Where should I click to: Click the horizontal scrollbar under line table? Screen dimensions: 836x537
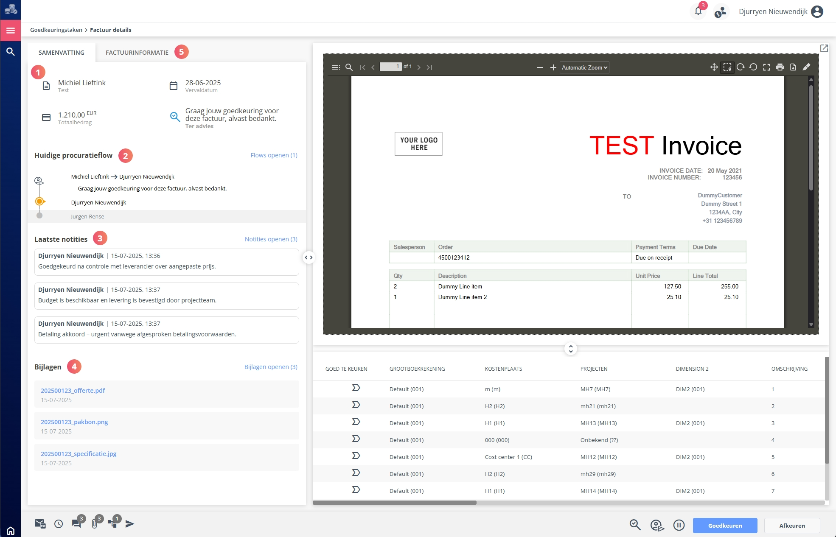click(395, 503)
